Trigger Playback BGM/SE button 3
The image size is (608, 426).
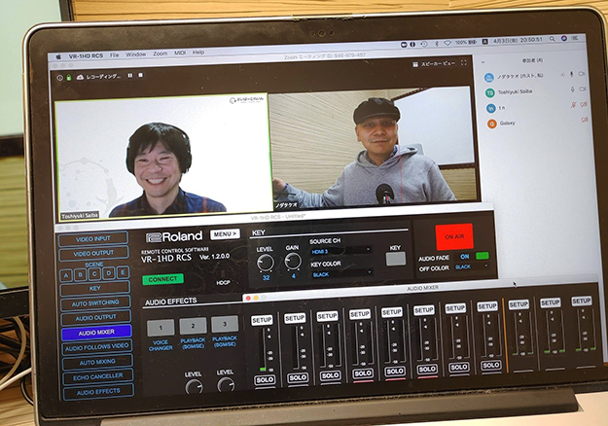pyautogui.click(x=225, y=325)
